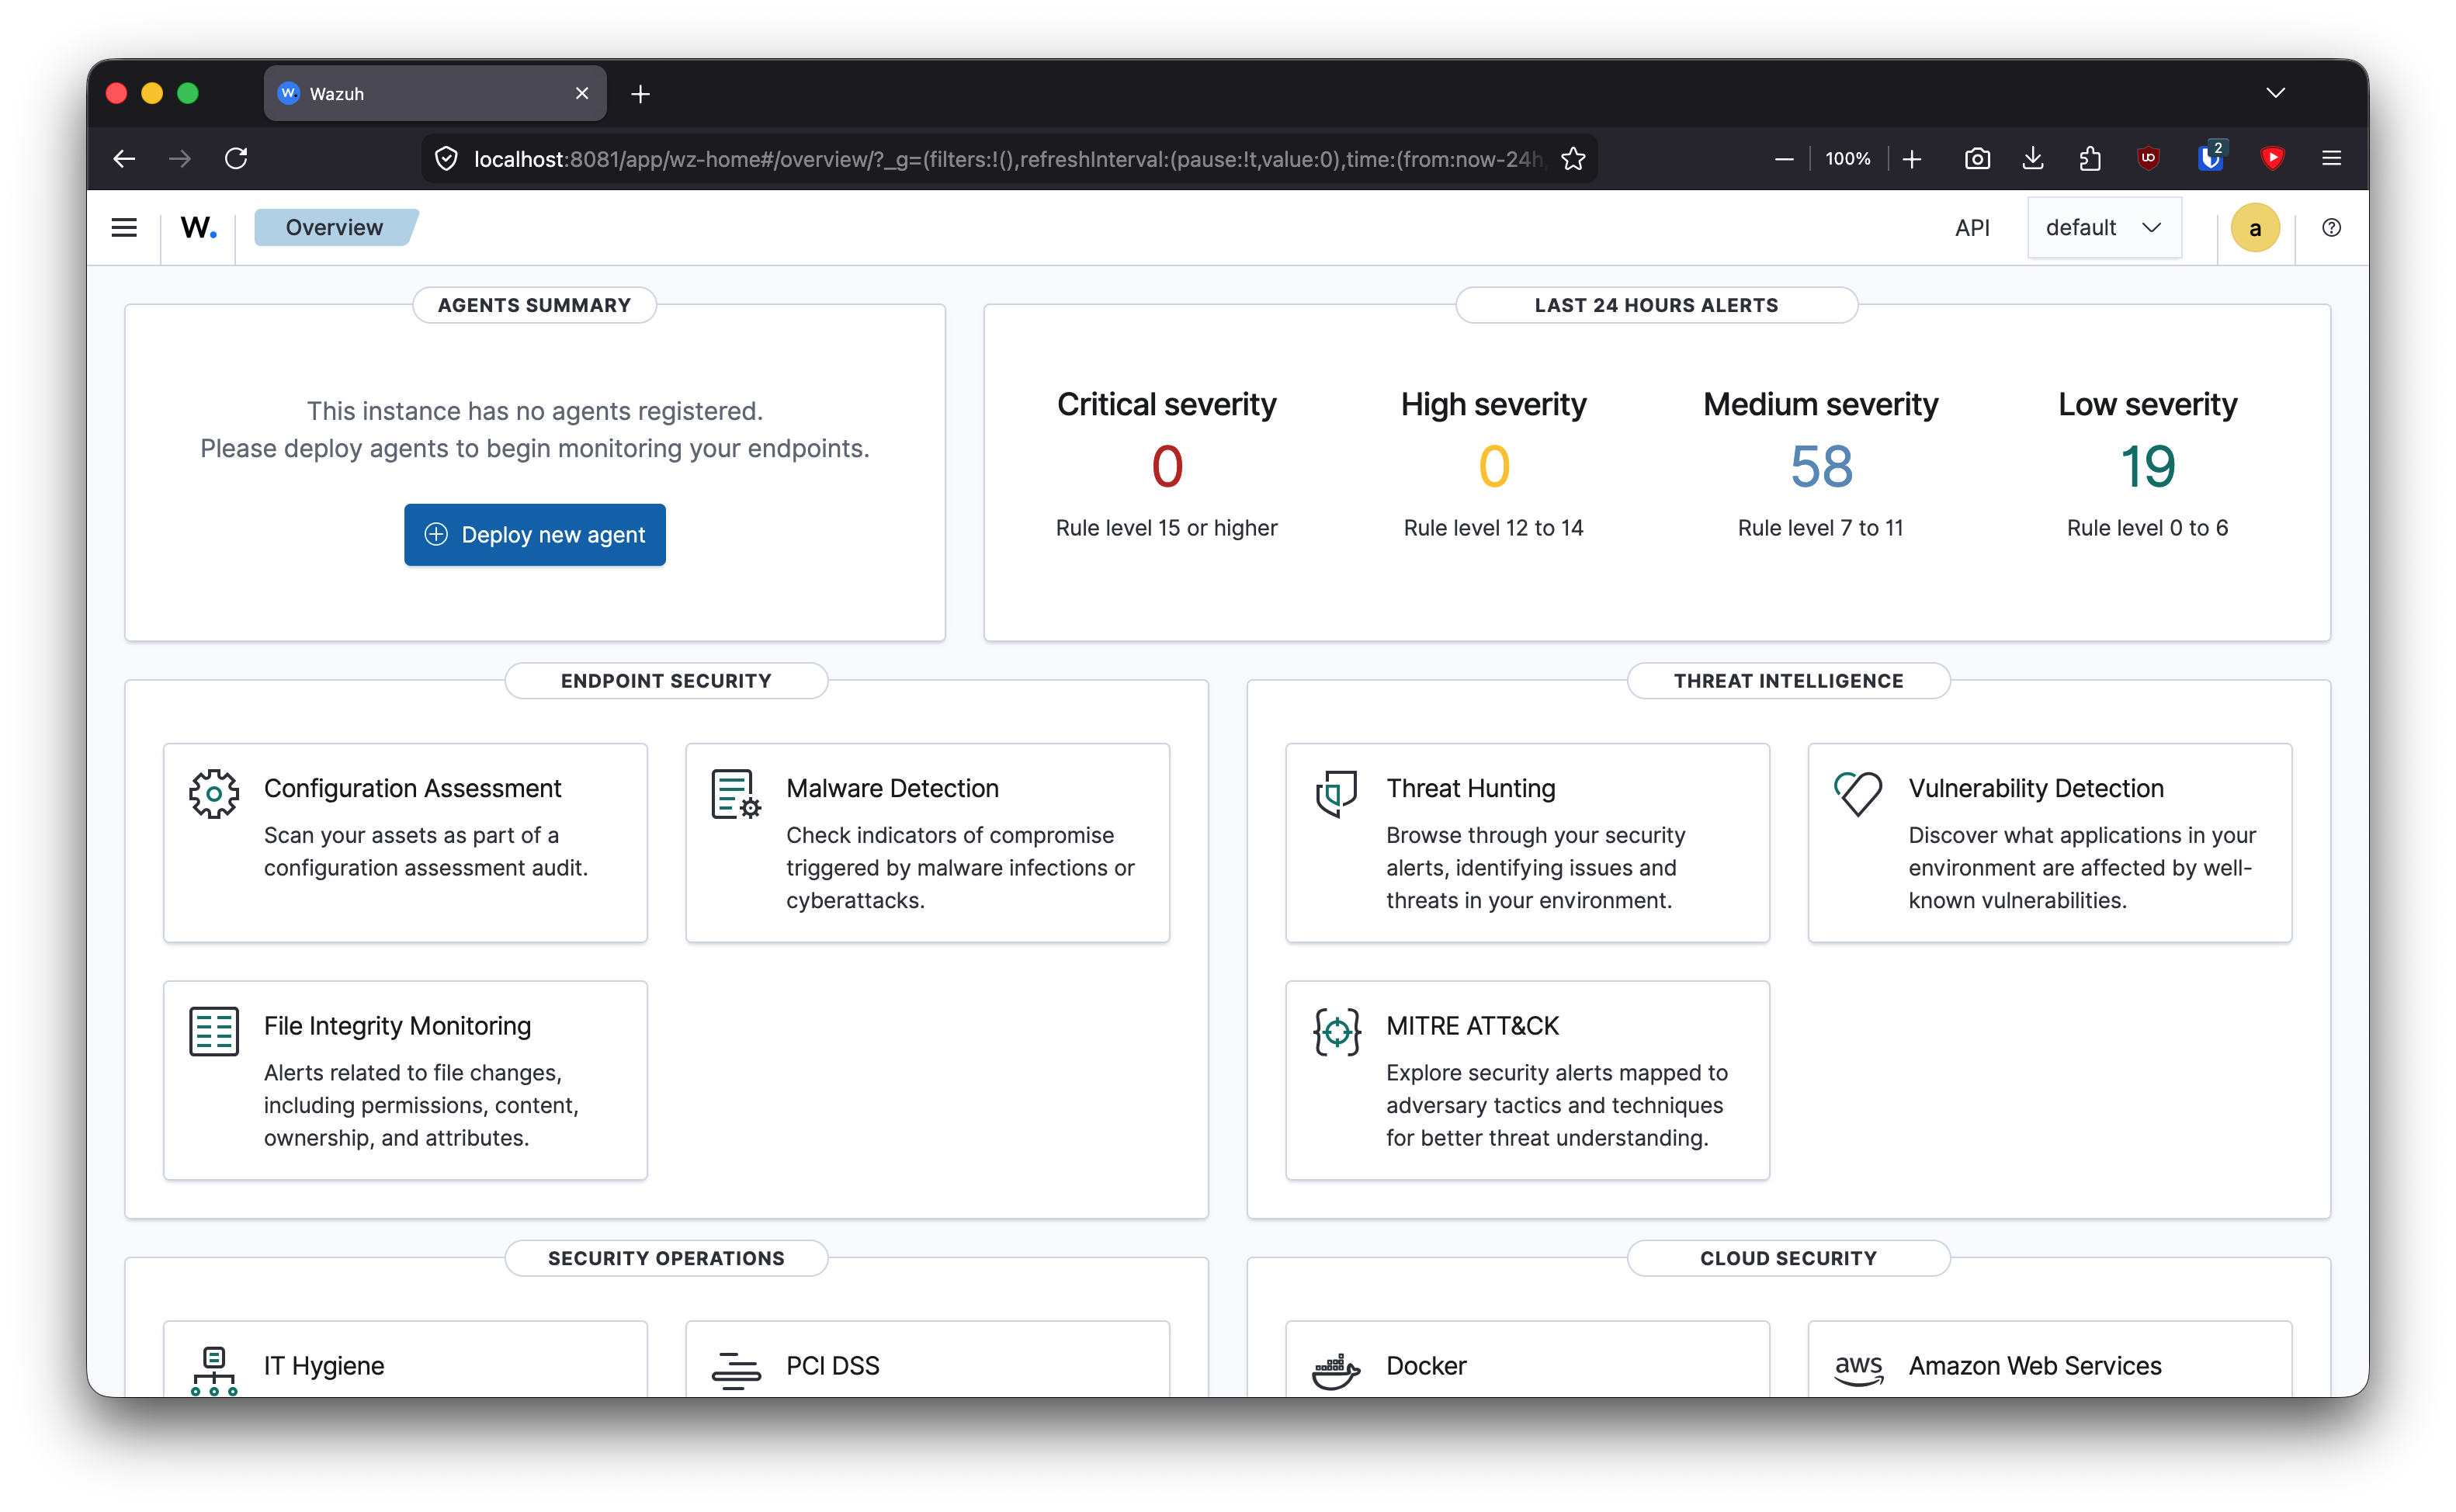The height and width of the screenshot is (1512, 2456).
Task: Open the Configuration Assessment card
Action: [405, 842]
